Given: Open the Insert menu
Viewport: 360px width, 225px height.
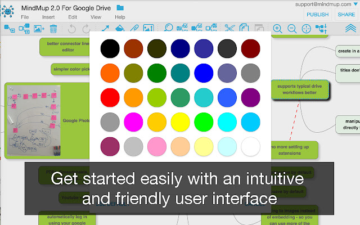Looking at the screenshot, I should [x=48, y=17].
